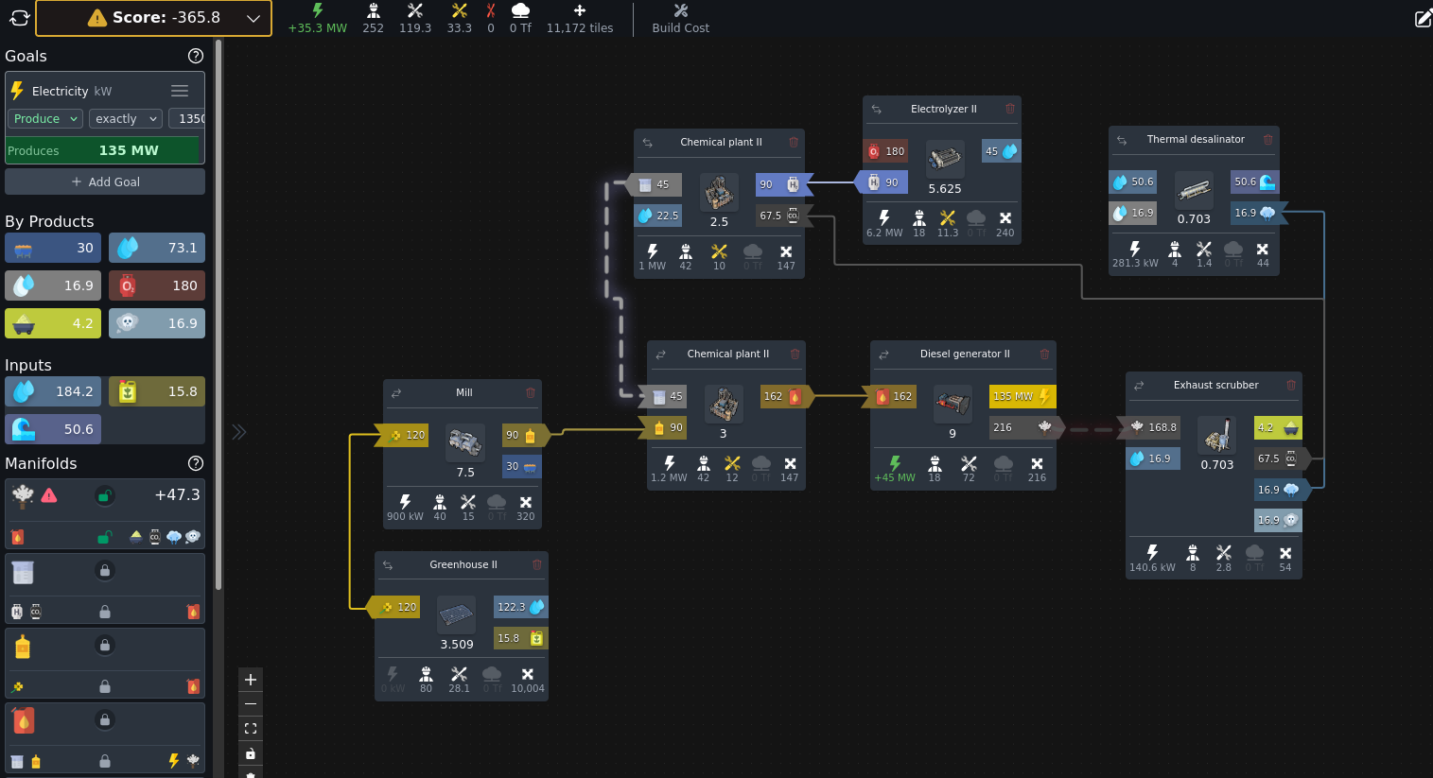
Task: Click the 135 MW output port on Diesel generator II
Action: 1022,397
